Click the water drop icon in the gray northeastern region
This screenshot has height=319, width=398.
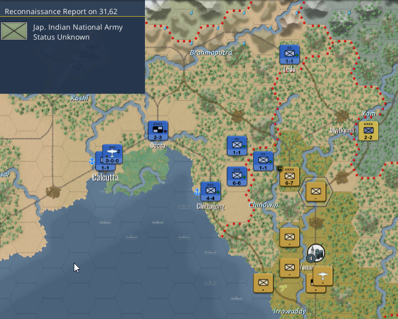(350, 12)
